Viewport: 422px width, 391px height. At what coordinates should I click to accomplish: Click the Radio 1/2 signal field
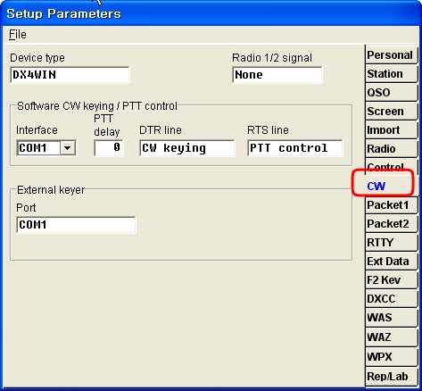click(277, 75)
